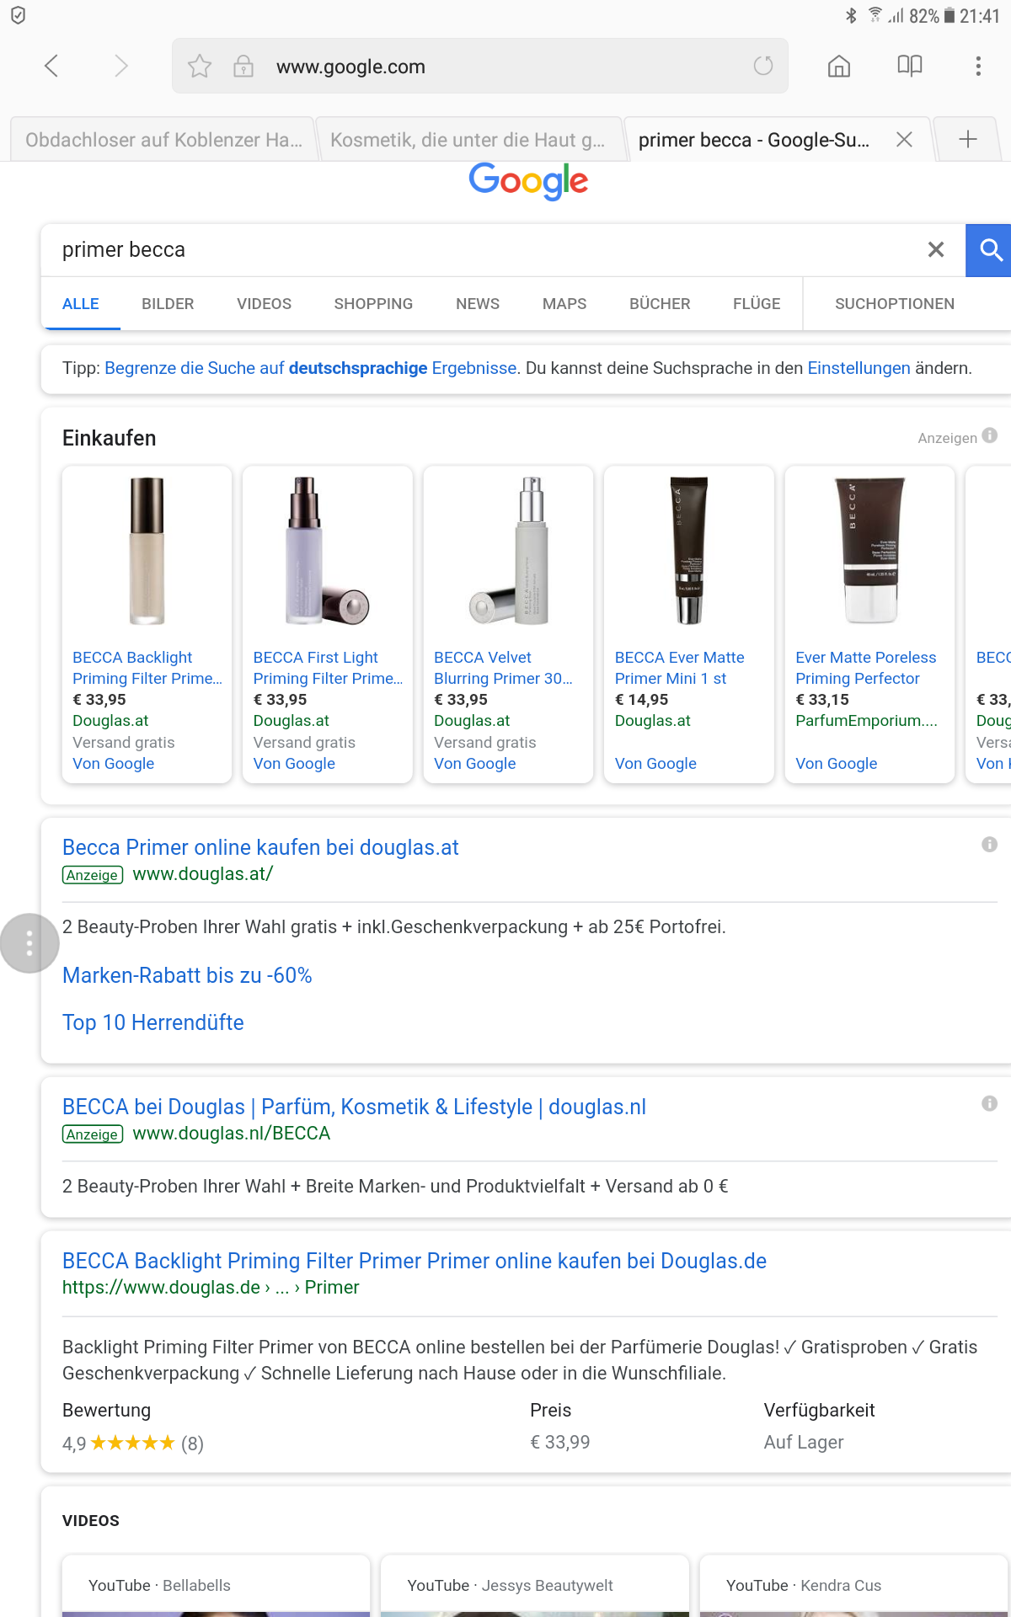Viewport: 1011px width, 1617px height.
Task: Open 'BECCA bei Douglas | Parfüm, Kosmetik' ad
Action: click(354, 1107)
